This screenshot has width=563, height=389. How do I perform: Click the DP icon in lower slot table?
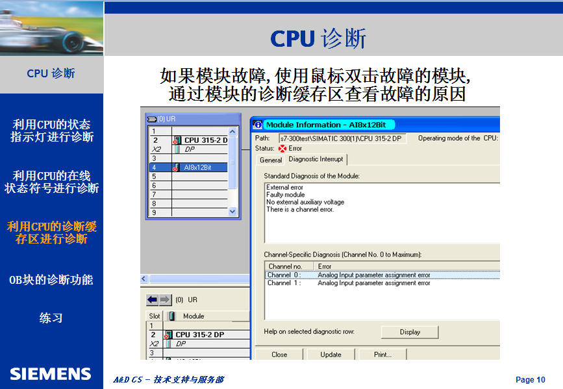point(168,344)
